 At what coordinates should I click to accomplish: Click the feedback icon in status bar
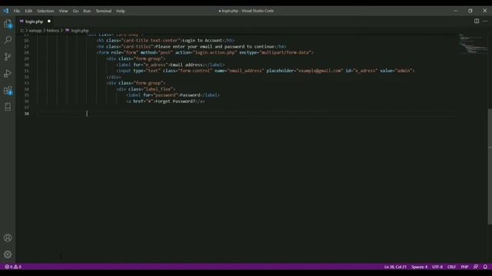476,267
